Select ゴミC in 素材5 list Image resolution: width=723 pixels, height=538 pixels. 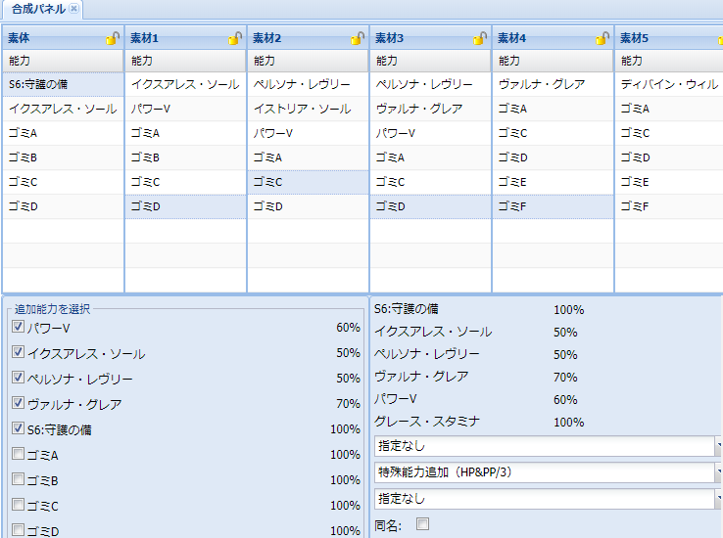669,133
